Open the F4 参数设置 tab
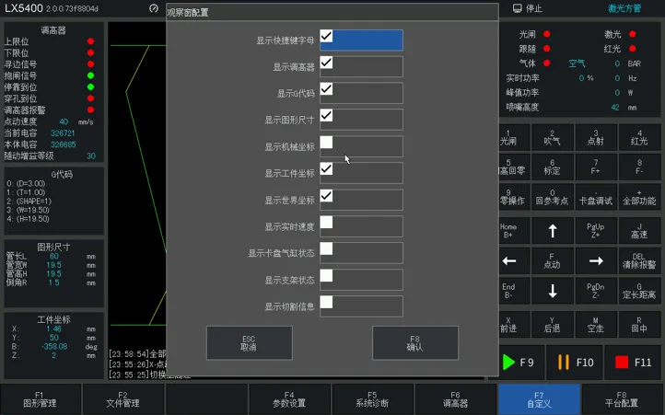665x415 pixels. [289, 399]
